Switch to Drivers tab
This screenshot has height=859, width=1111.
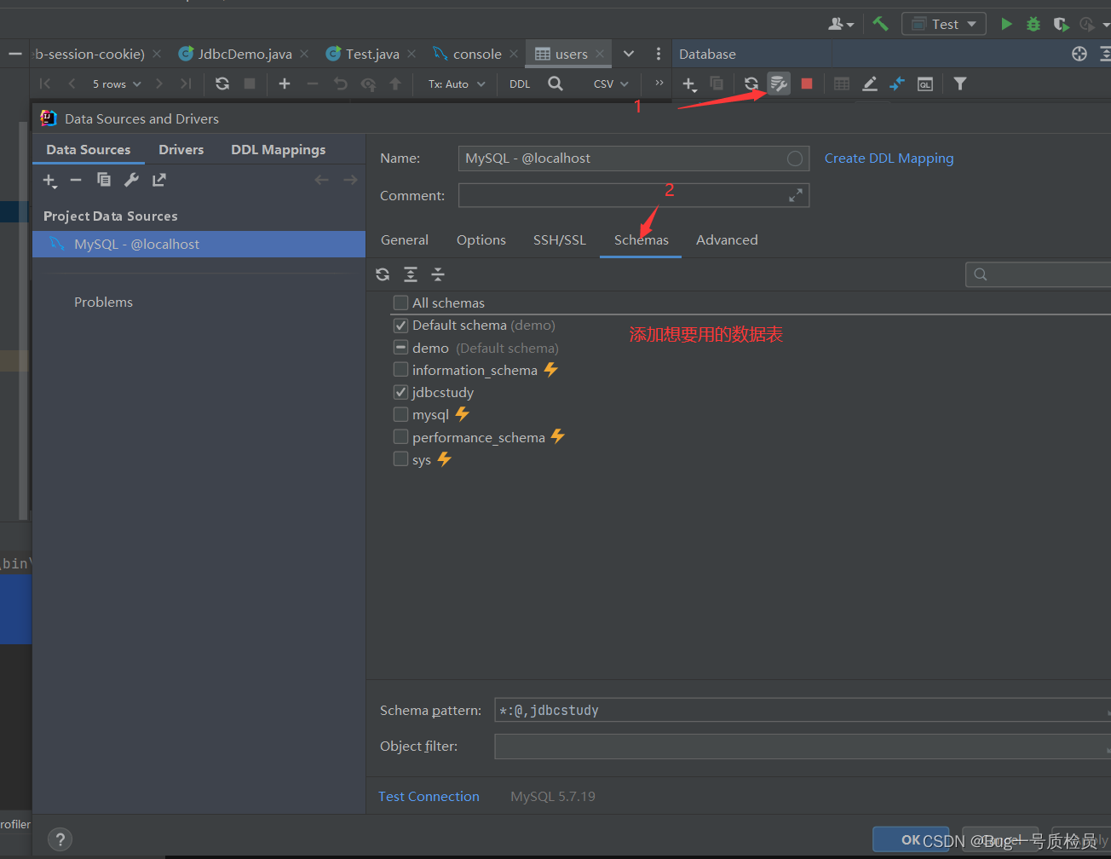[181, 149]
